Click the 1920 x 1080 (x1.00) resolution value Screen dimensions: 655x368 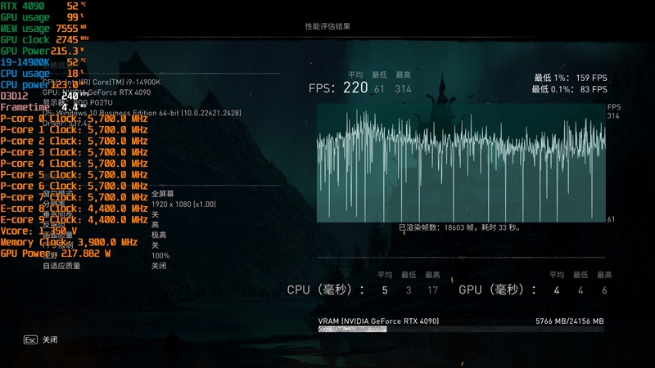pyautogui.click(x=183, y=204)
